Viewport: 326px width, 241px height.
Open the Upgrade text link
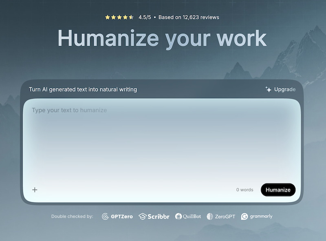click(x=285, y=89)
